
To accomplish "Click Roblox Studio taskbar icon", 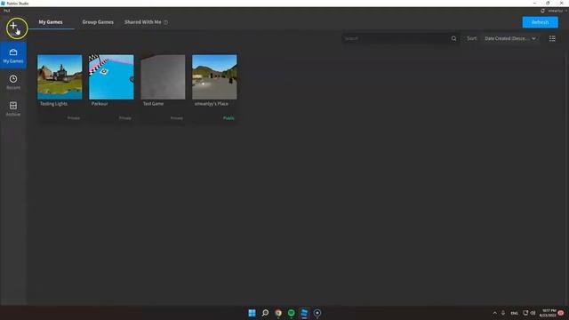I will (304, 313).
